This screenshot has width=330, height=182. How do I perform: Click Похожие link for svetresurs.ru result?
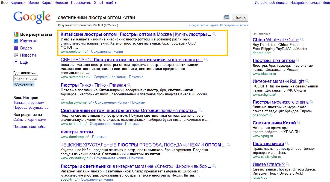[x=136, y=77]
